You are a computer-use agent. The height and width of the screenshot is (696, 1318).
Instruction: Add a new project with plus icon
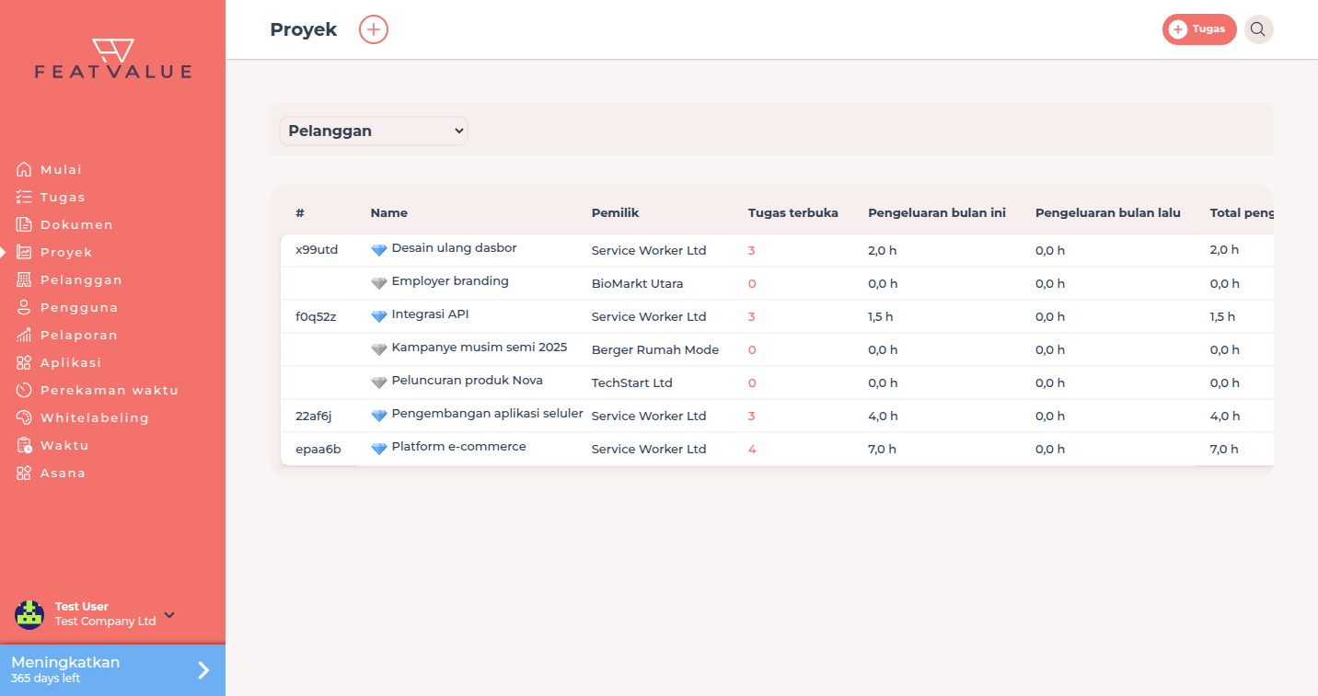coord(374,29)
